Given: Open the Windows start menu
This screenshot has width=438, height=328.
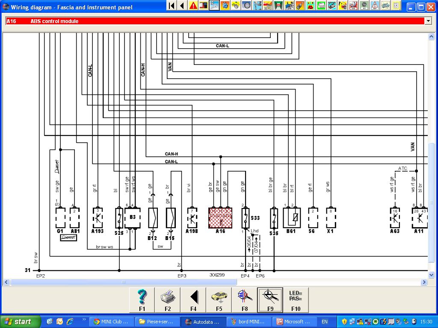Looking at the screenshot, I should point(21,322).
